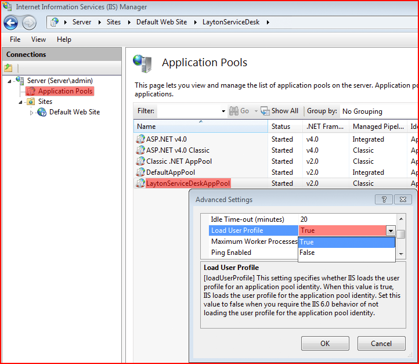Sort the pool list by the Name column
The width and height of the screenshot is (419, 364).
point(201,126)
